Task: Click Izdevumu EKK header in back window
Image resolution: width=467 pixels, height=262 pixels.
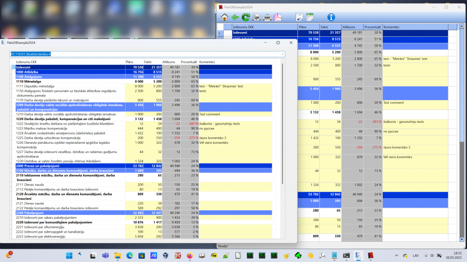Action: [x=265, y=27]
